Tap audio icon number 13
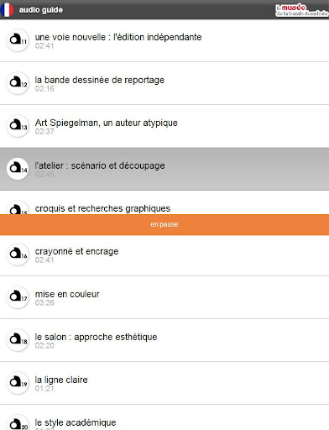The width and height of the screenshot is (329, 430). [x=18, y=126]
